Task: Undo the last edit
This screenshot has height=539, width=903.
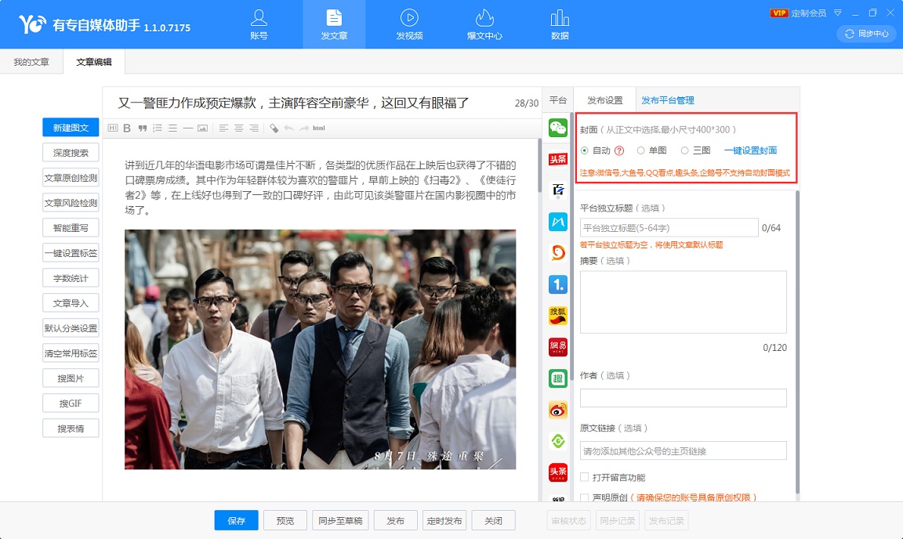Action: (x=289, y=128)
